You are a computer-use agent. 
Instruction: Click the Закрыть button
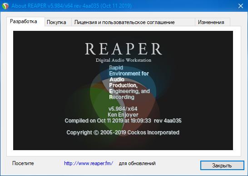tap(222, 166)
